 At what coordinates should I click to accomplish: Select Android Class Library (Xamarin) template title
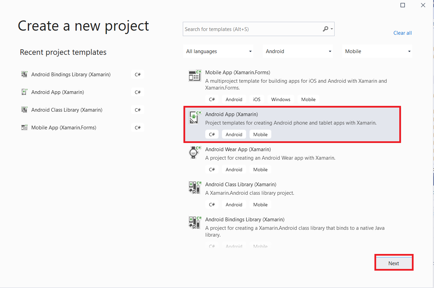(x=241, y=184)
